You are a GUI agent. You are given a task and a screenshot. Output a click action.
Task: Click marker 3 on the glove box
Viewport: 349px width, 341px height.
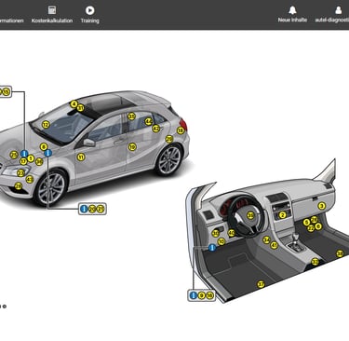[x=322, y=206]
